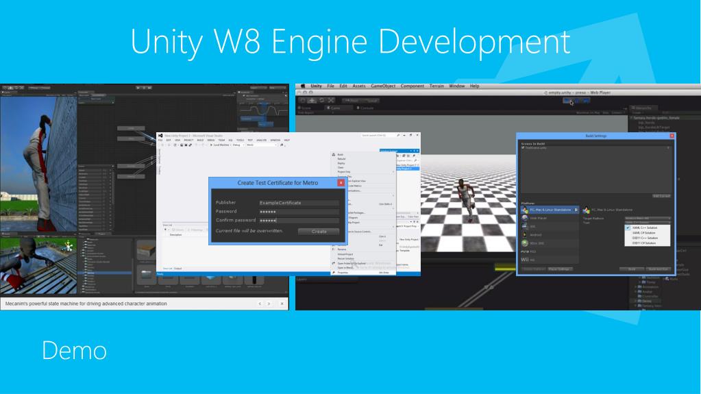Image resolution: width=701 pixels, height=394 pixels.
Task: Open the Help menu in Unity
Action: coord(474,86)
